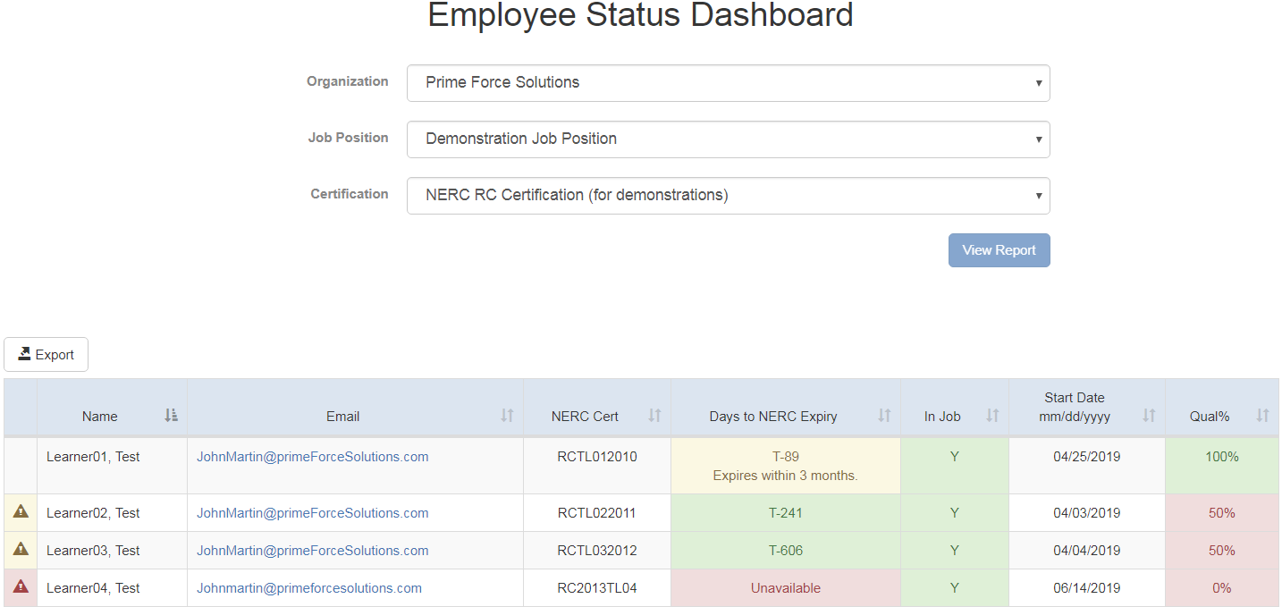Click cert number RCTL012010
1282x607 pixels.
point(597,457)
